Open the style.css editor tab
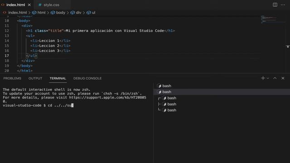Viewport: 290px width, 163px height. click(51, 5)
